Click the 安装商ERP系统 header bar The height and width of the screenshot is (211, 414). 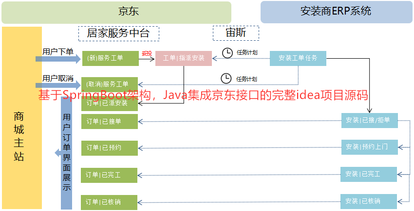336,12
